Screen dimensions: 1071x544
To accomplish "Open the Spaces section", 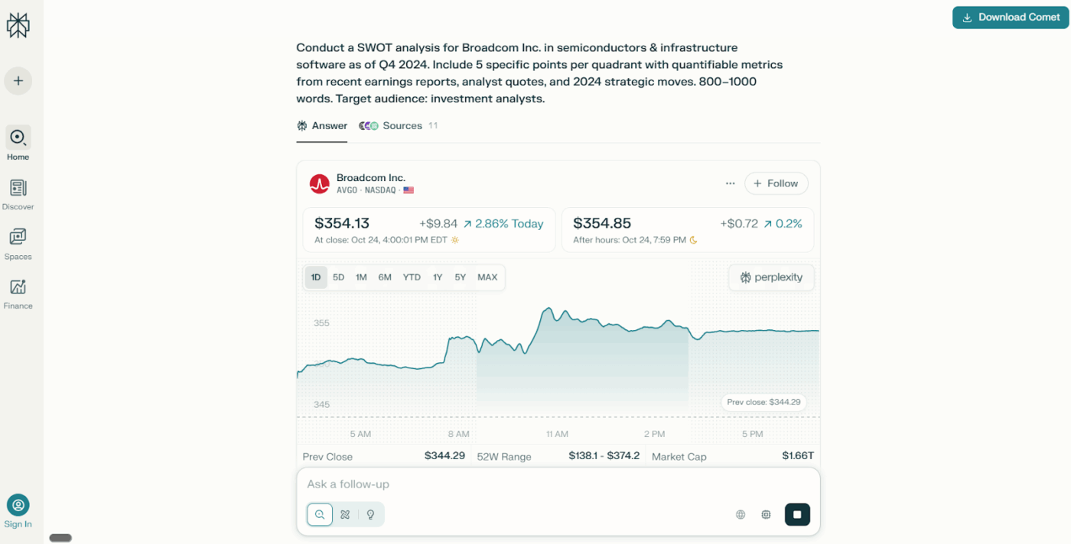I will [x=18, y=244].
